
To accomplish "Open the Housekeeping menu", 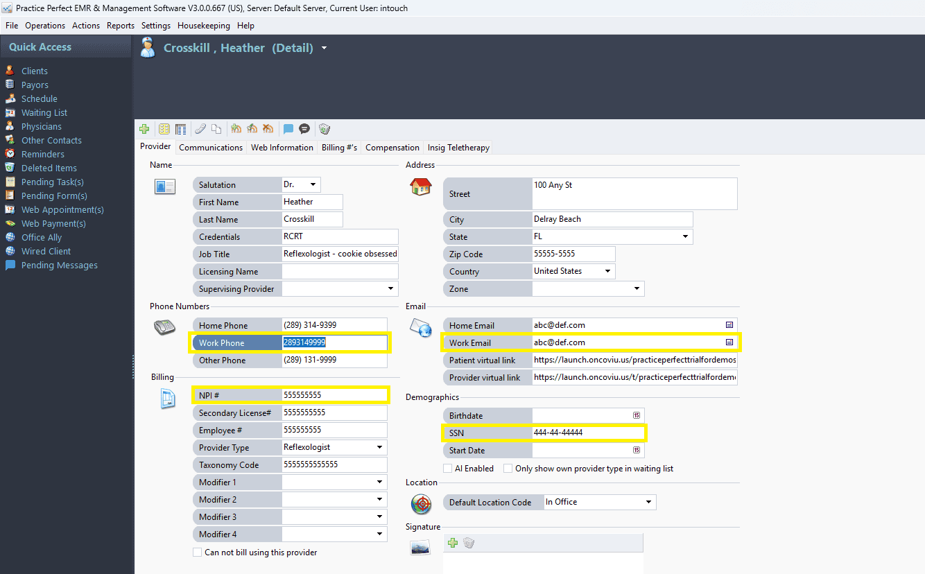I will [x=204, y=26].
